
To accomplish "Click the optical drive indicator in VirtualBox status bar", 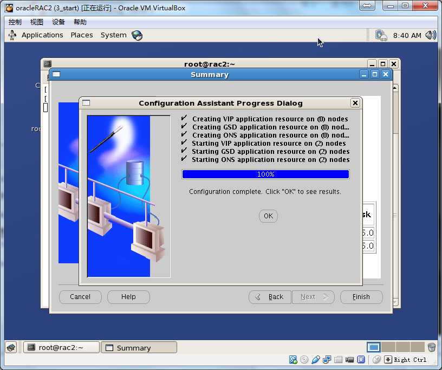I will (304, 360).
